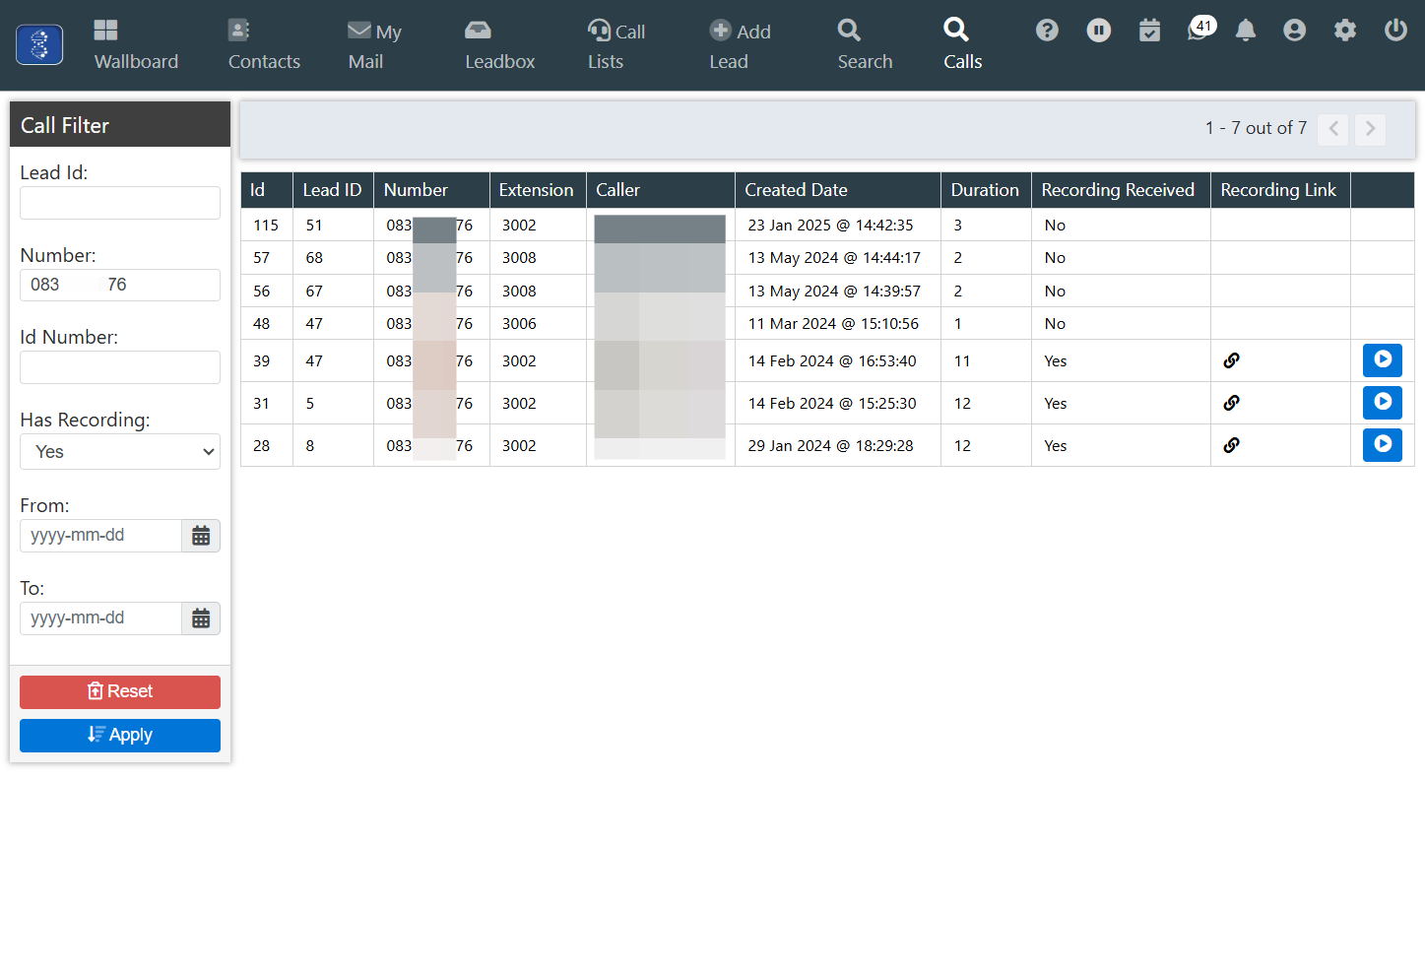Switch to the Calls page
The height and width of the screenshot is (974, 1425).
tap(962, 45)
